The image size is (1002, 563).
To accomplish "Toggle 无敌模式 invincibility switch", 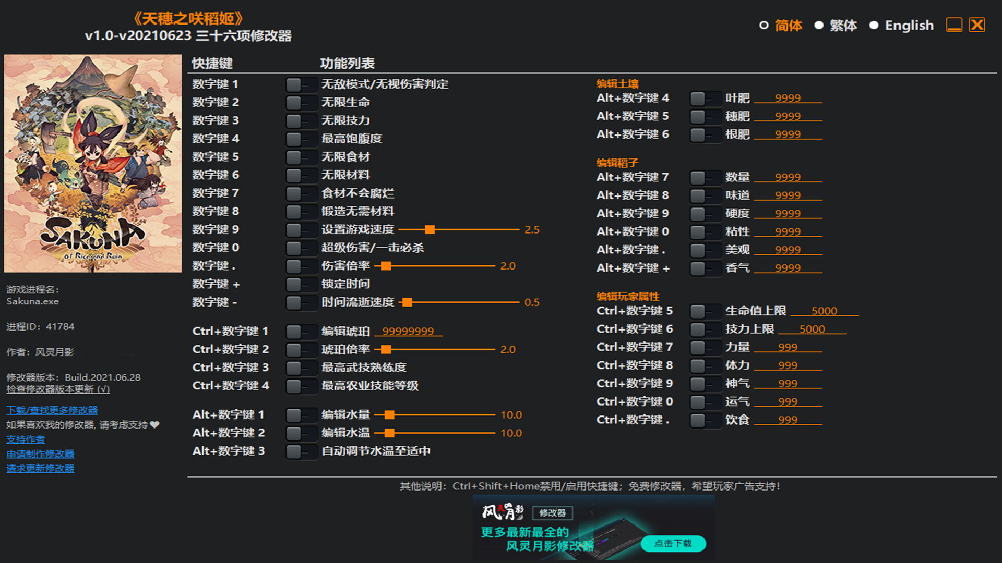I will click(x=301, y=84).
